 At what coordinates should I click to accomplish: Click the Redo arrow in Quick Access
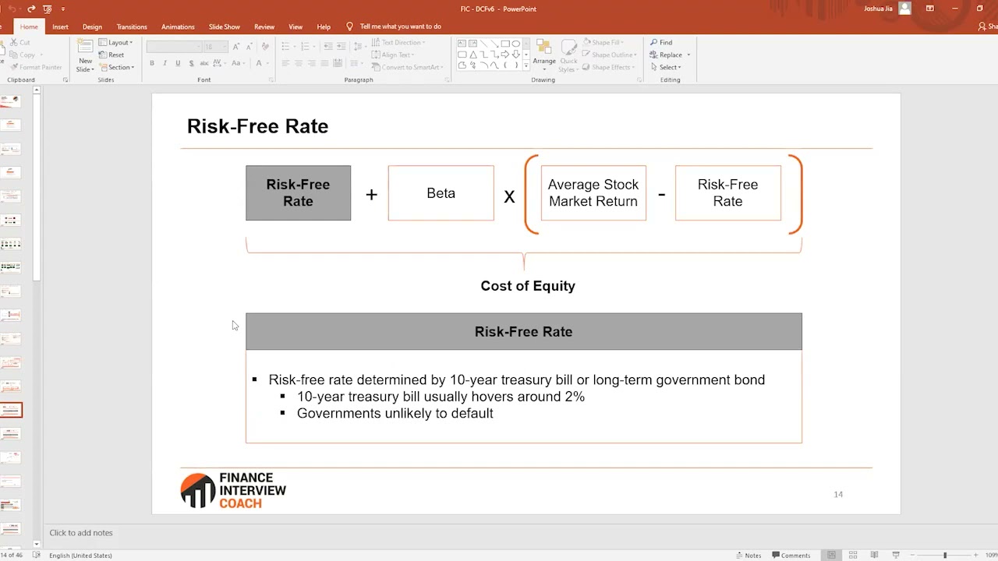(x=32, y=9)
